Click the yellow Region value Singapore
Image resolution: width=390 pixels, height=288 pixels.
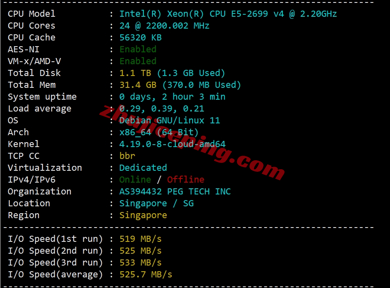point(143,215)
